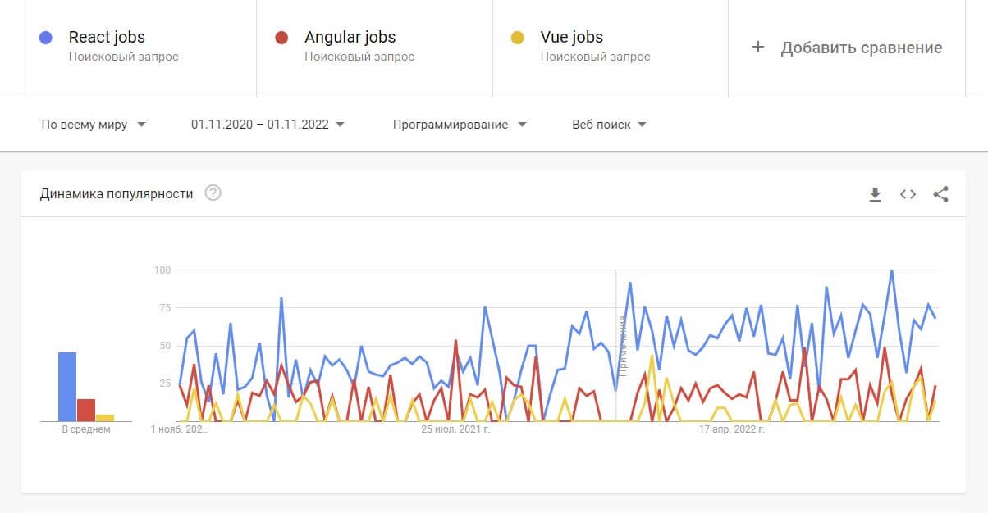This screenshot has height=513, width=988.
Task: Edit the Angular jobs search term
Action: point(350,38)
